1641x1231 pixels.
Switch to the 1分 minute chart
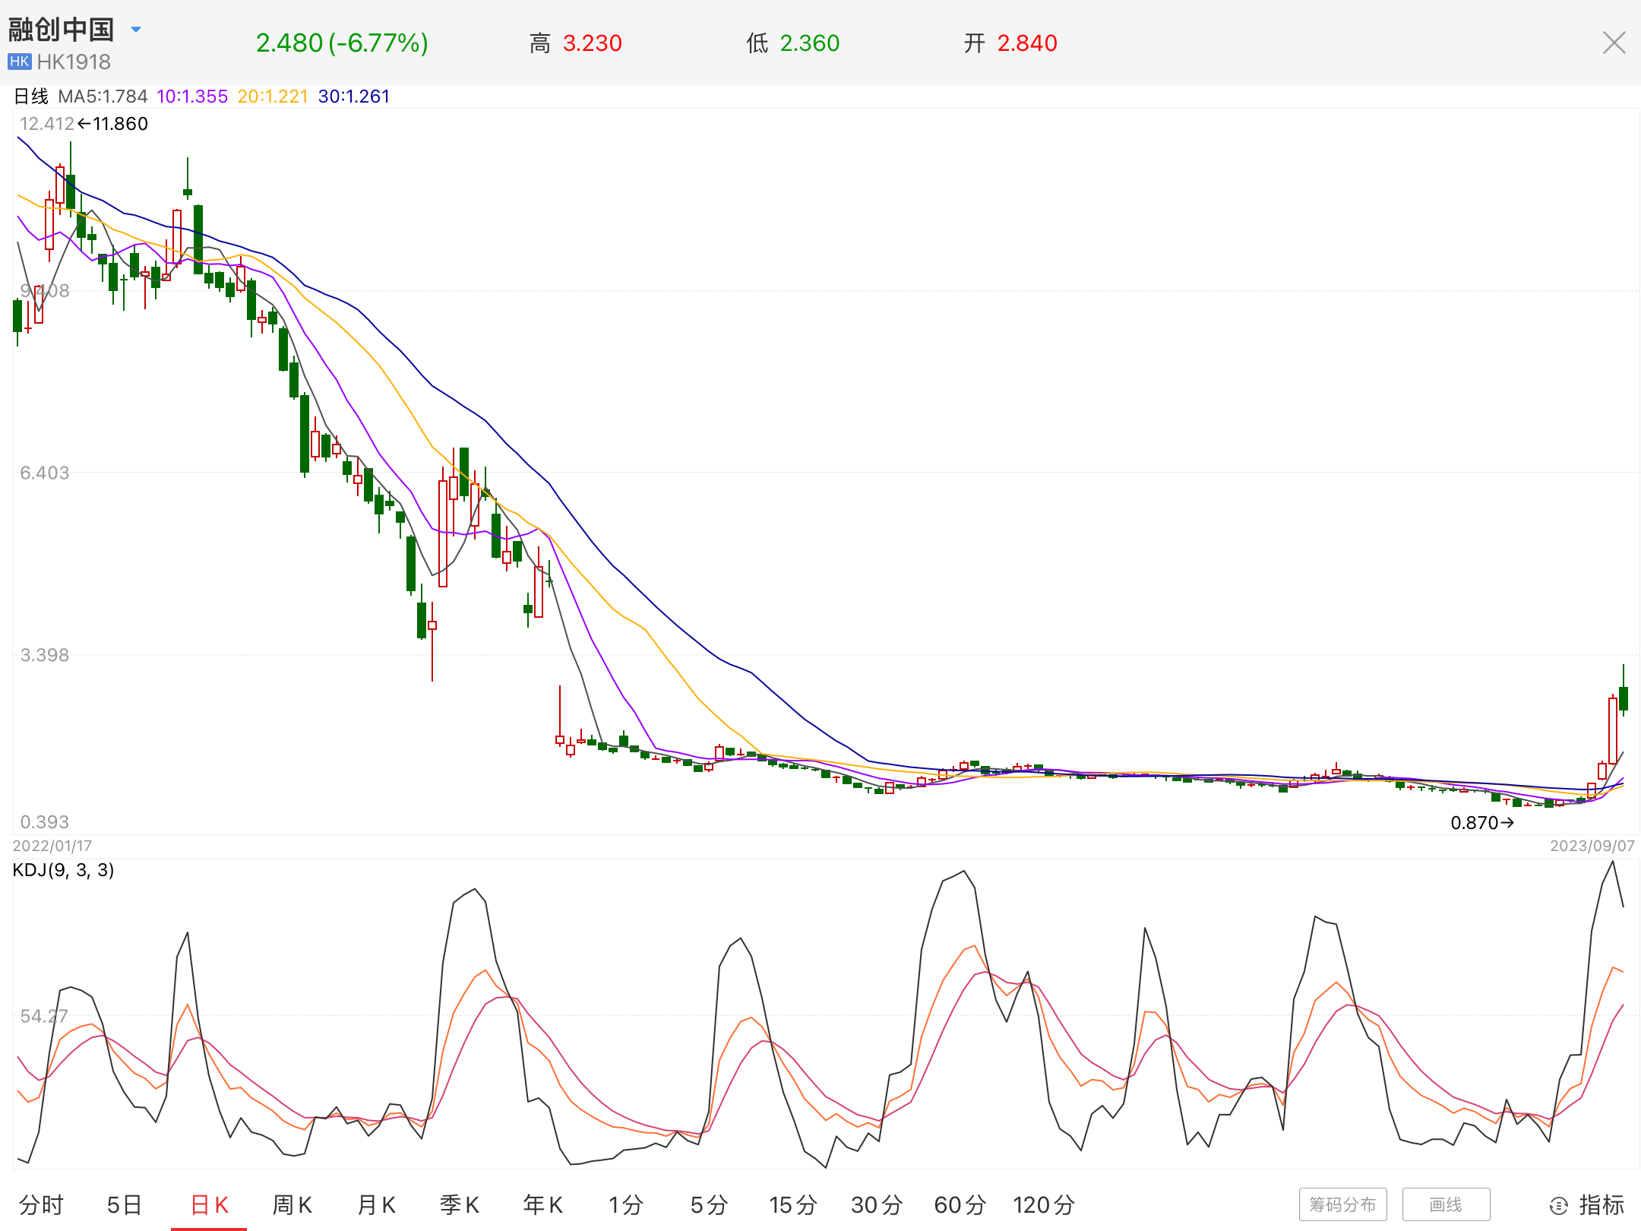point(625,1204)
